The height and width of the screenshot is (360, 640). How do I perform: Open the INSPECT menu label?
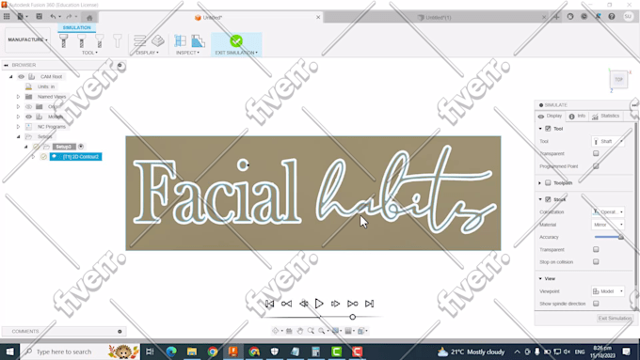(187, 53)
